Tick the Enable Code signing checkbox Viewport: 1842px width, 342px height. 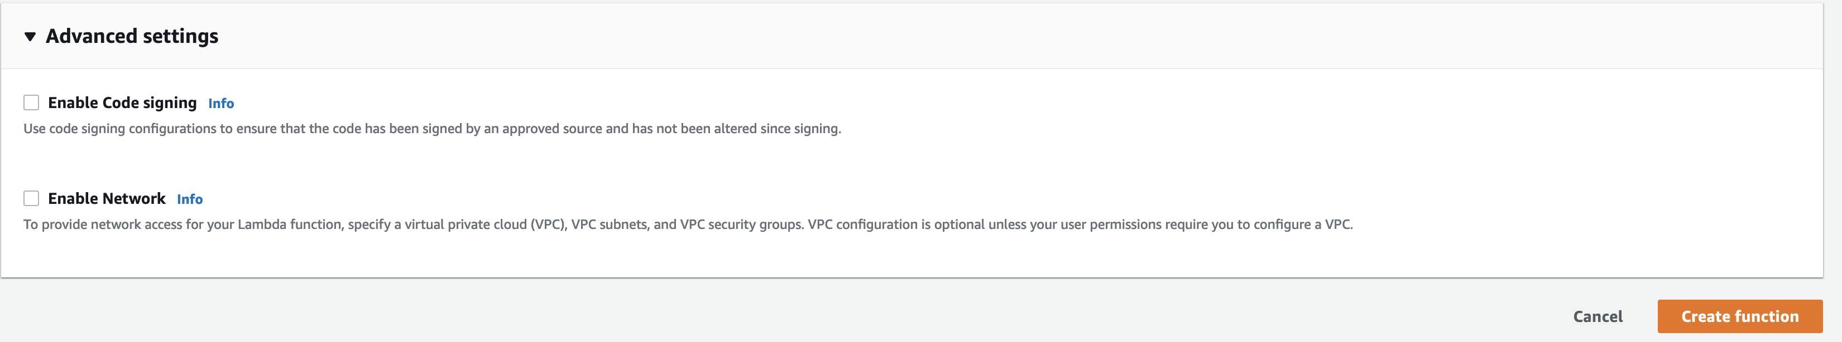click(31, 103)
